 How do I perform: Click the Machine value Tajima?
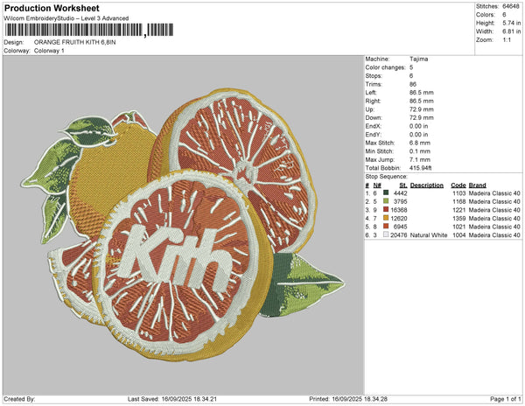pos(418,59)
